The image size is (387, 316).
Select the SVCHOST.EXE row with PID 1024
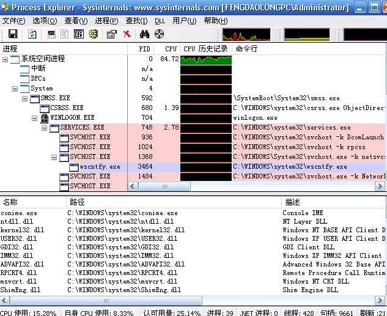[193, 147]
